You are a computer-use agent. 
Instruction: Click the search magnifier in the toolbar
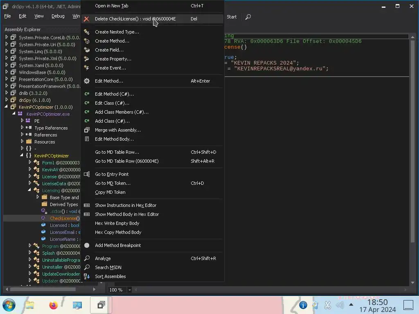[248, 17]
